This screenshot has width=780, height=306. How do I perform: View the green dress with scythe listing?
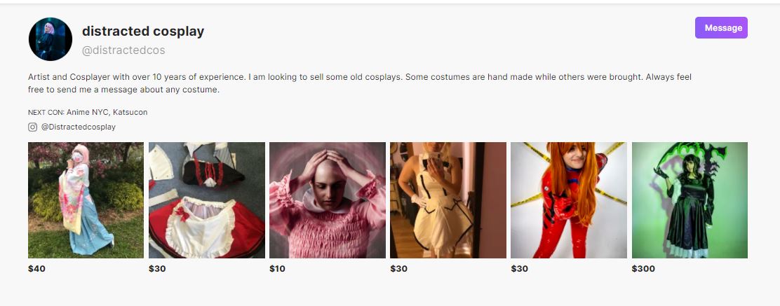pyautogui.click(x=690, y=200)
